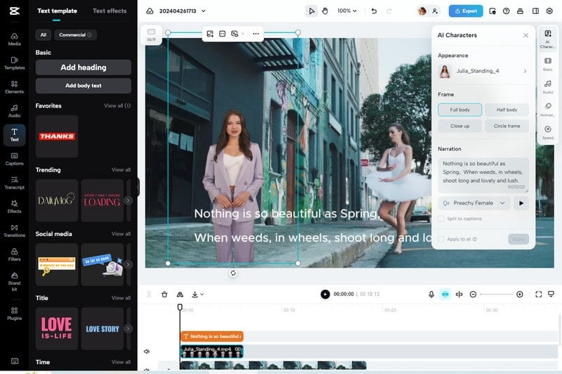Image resolution: width=562 pixels, height=374 pixels.
Task: Open the Transitions panel
Action: point(14,231)
